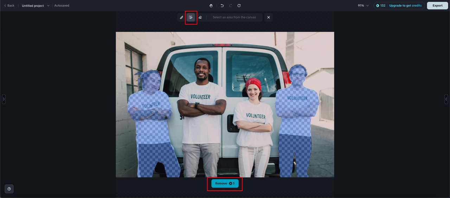
Task: Export the edited image
Action: (x=437, y=6)
